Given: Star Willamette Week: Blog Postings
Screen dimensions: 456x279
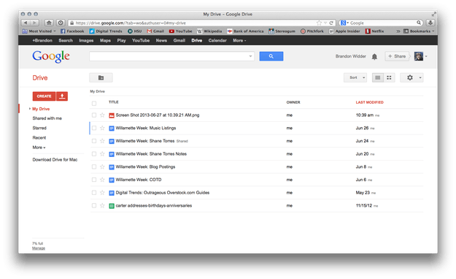Looking at the screenshot, I should tap(102, 167).
